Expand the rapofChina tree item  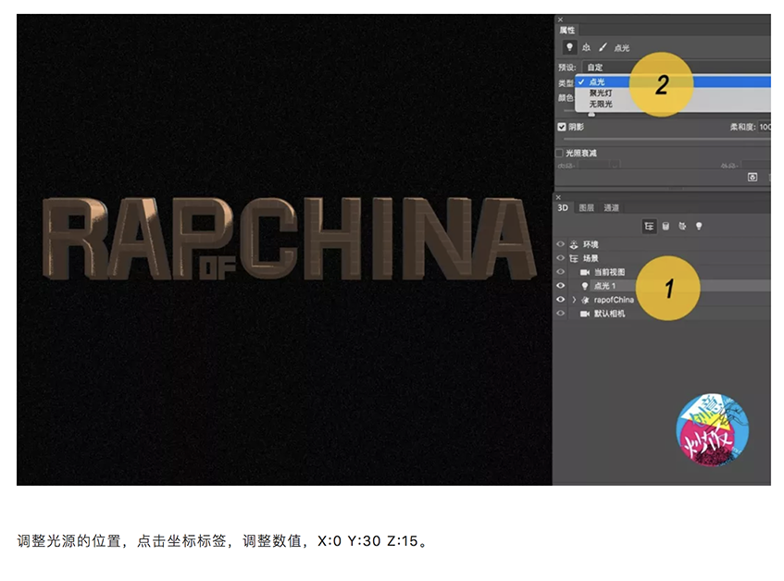(574, 300)
